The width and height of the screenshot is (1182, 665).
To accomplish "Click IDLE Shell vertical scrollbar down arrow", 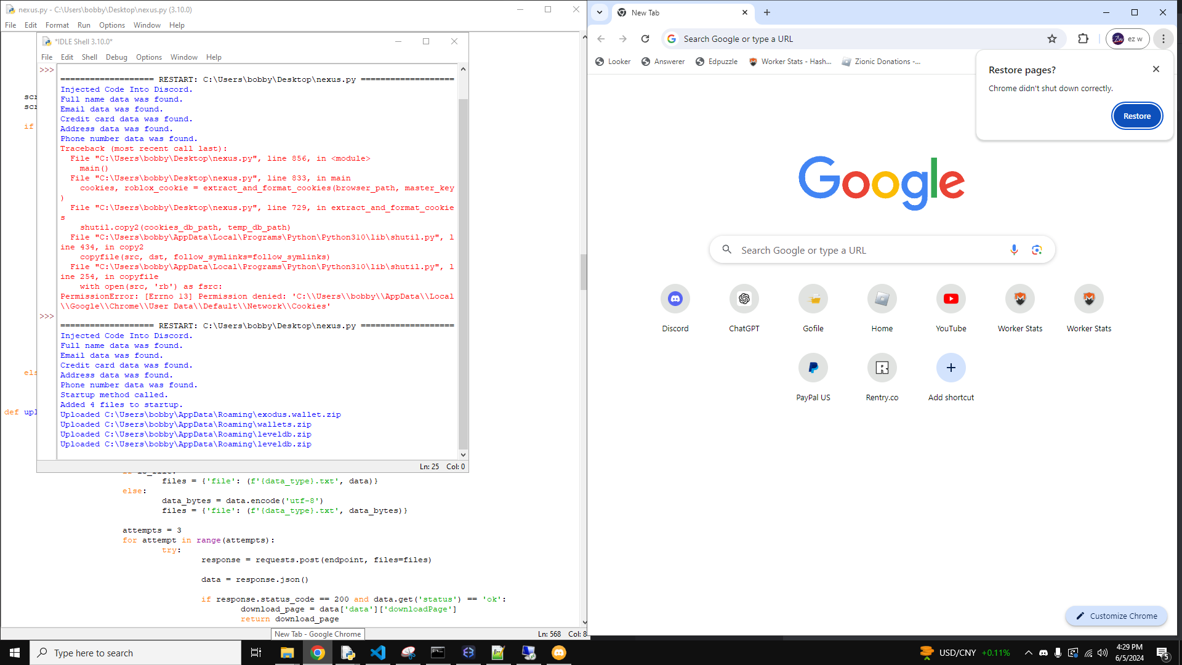I will pyautogui.click(x=463, y=455).
